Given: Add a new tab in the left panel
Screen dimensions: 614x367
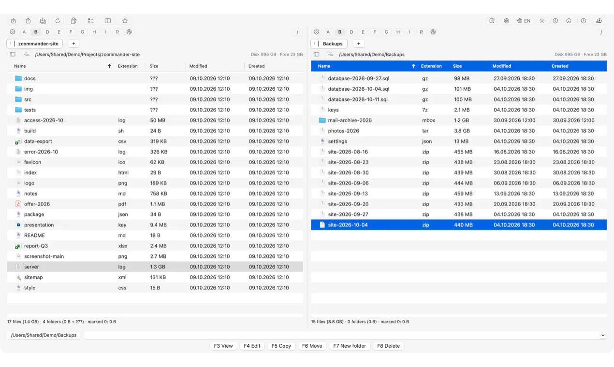Looking at the screenshot, I should pos(73,43).
